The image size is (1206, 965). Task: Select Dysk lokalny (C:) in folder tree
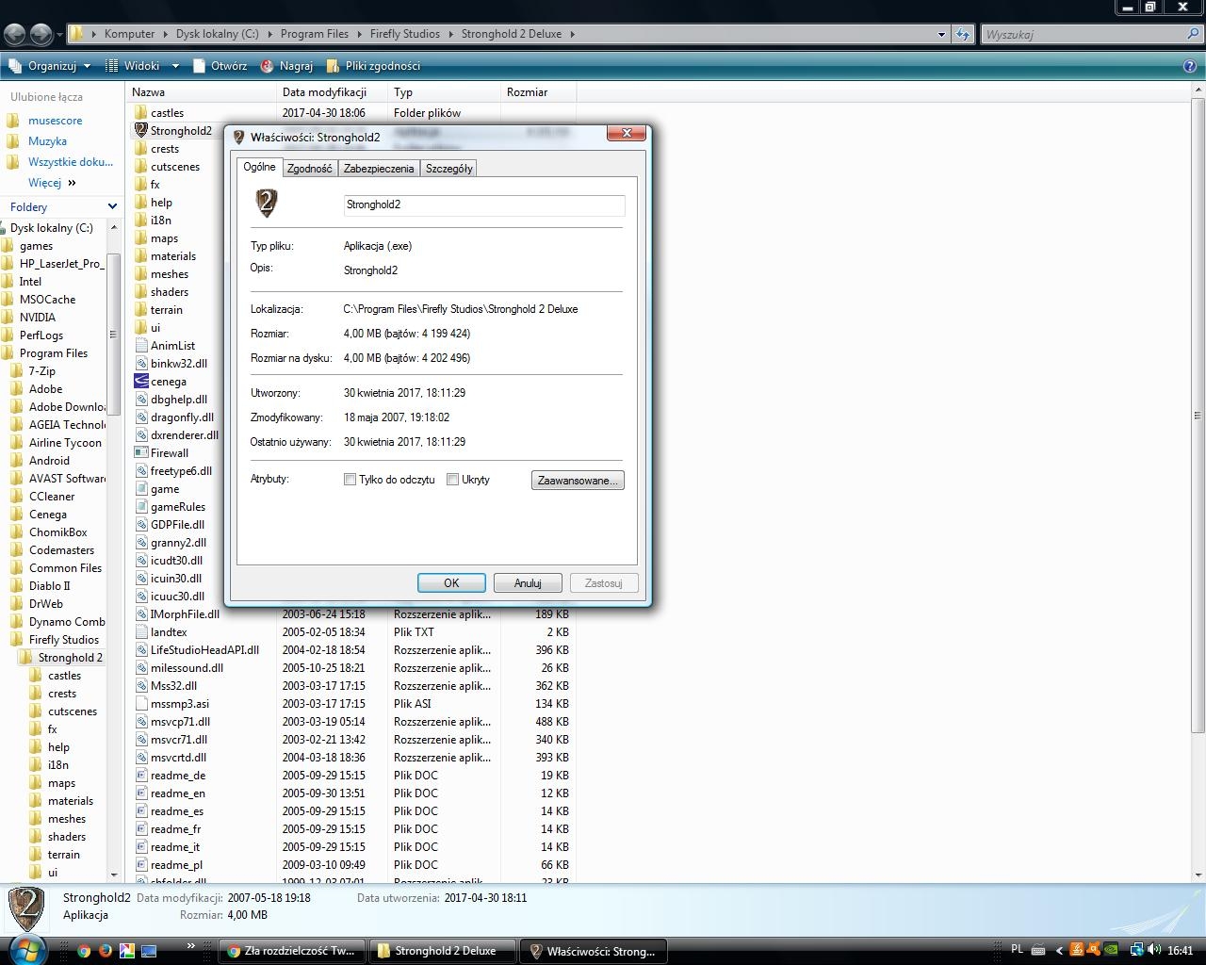(51, 228)
